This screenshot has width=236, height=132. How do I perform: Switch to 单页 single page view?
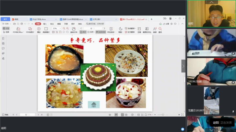[84, 32]
